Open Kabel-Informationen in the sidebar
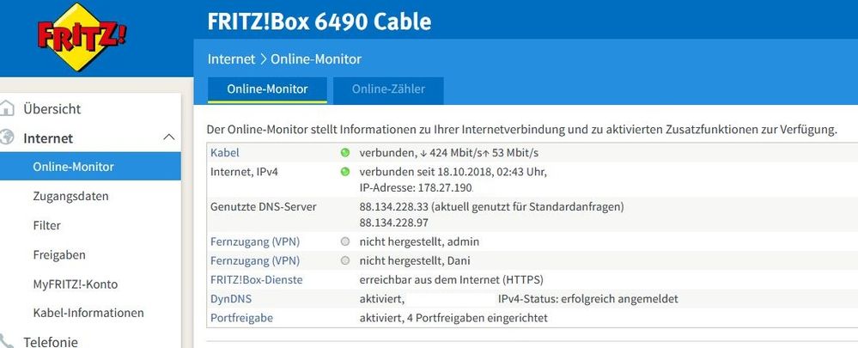The image size is (858, 348). [88, 313]
